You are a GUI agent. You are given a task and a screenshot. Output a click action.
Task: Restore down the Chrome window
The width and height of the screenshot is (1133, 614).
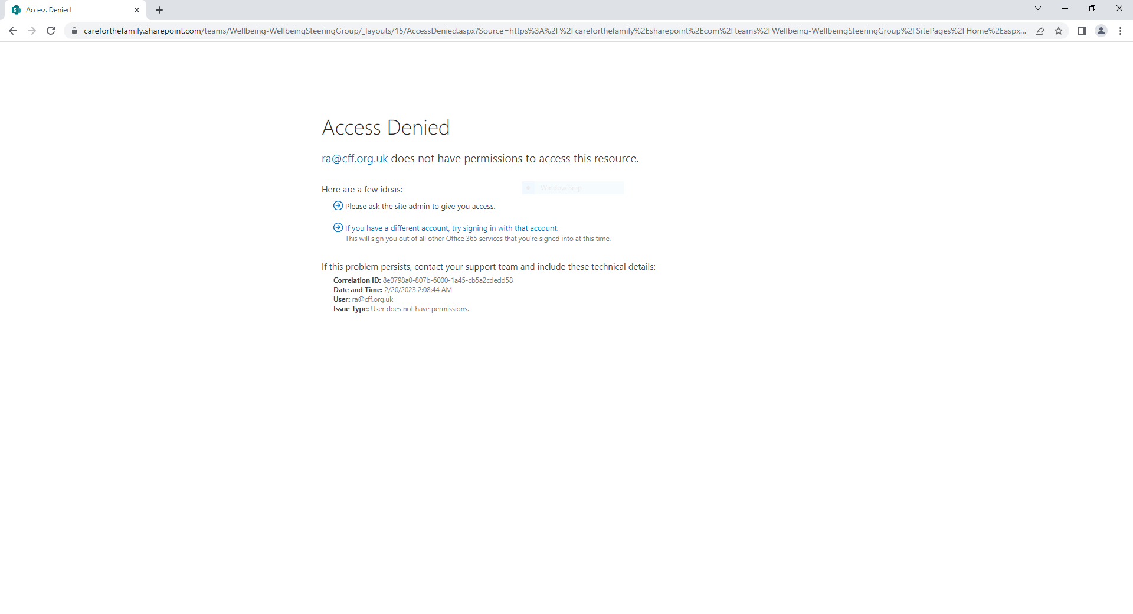(x=1092, y=9)
